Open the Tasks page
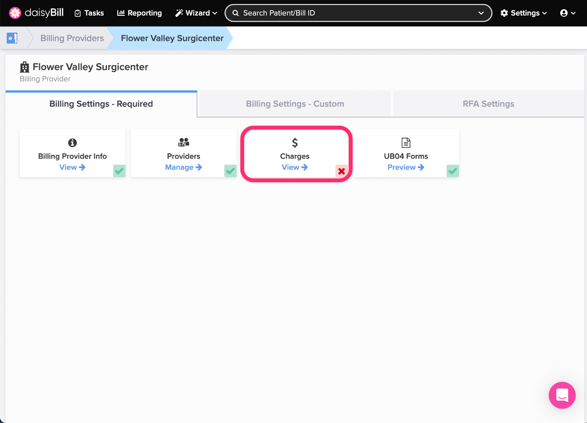This screenshot has height=423, width=587. 89,13
